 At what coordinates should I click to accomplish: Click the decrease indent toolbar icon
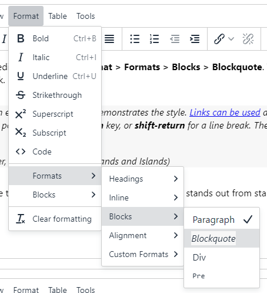click(x=175, y=39)
